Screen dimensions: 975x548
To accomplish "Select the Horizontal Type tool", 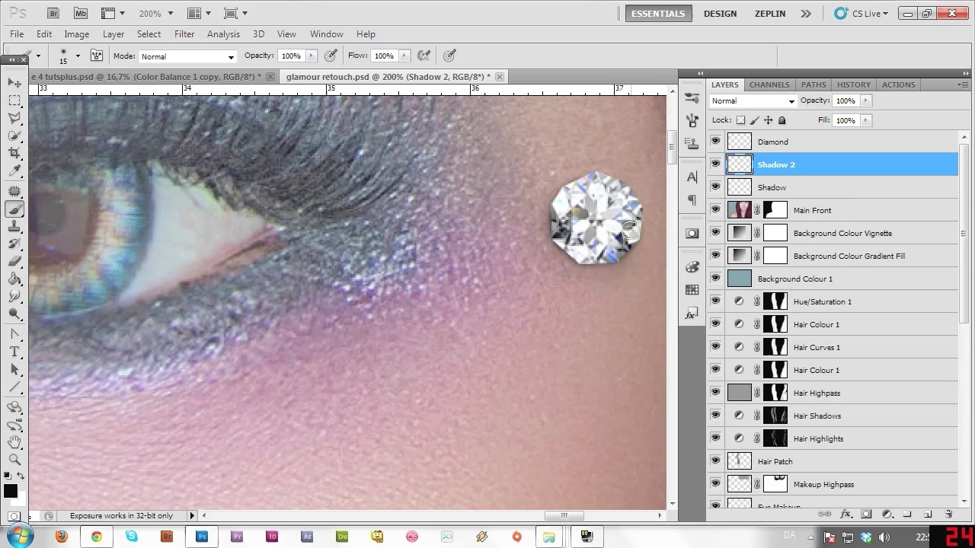I will point(14,352).
